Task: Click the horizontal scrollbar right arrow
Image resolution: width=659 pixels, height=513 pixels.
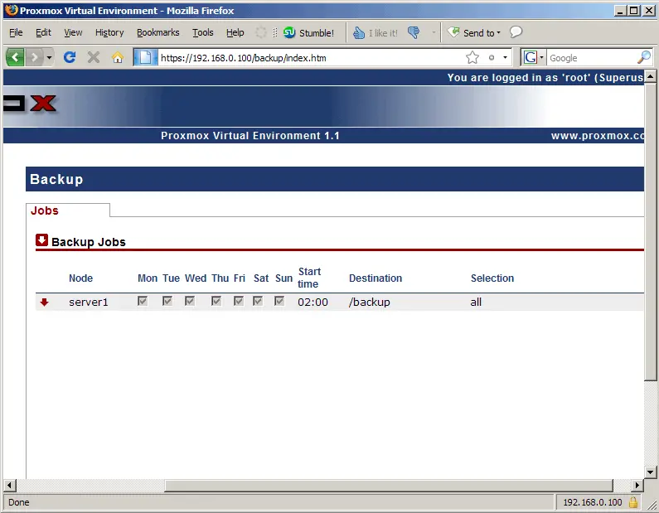Action: tap(637, 486)
